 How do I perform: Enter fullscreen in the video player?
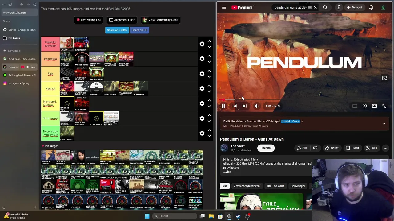(x=384, y=106)
